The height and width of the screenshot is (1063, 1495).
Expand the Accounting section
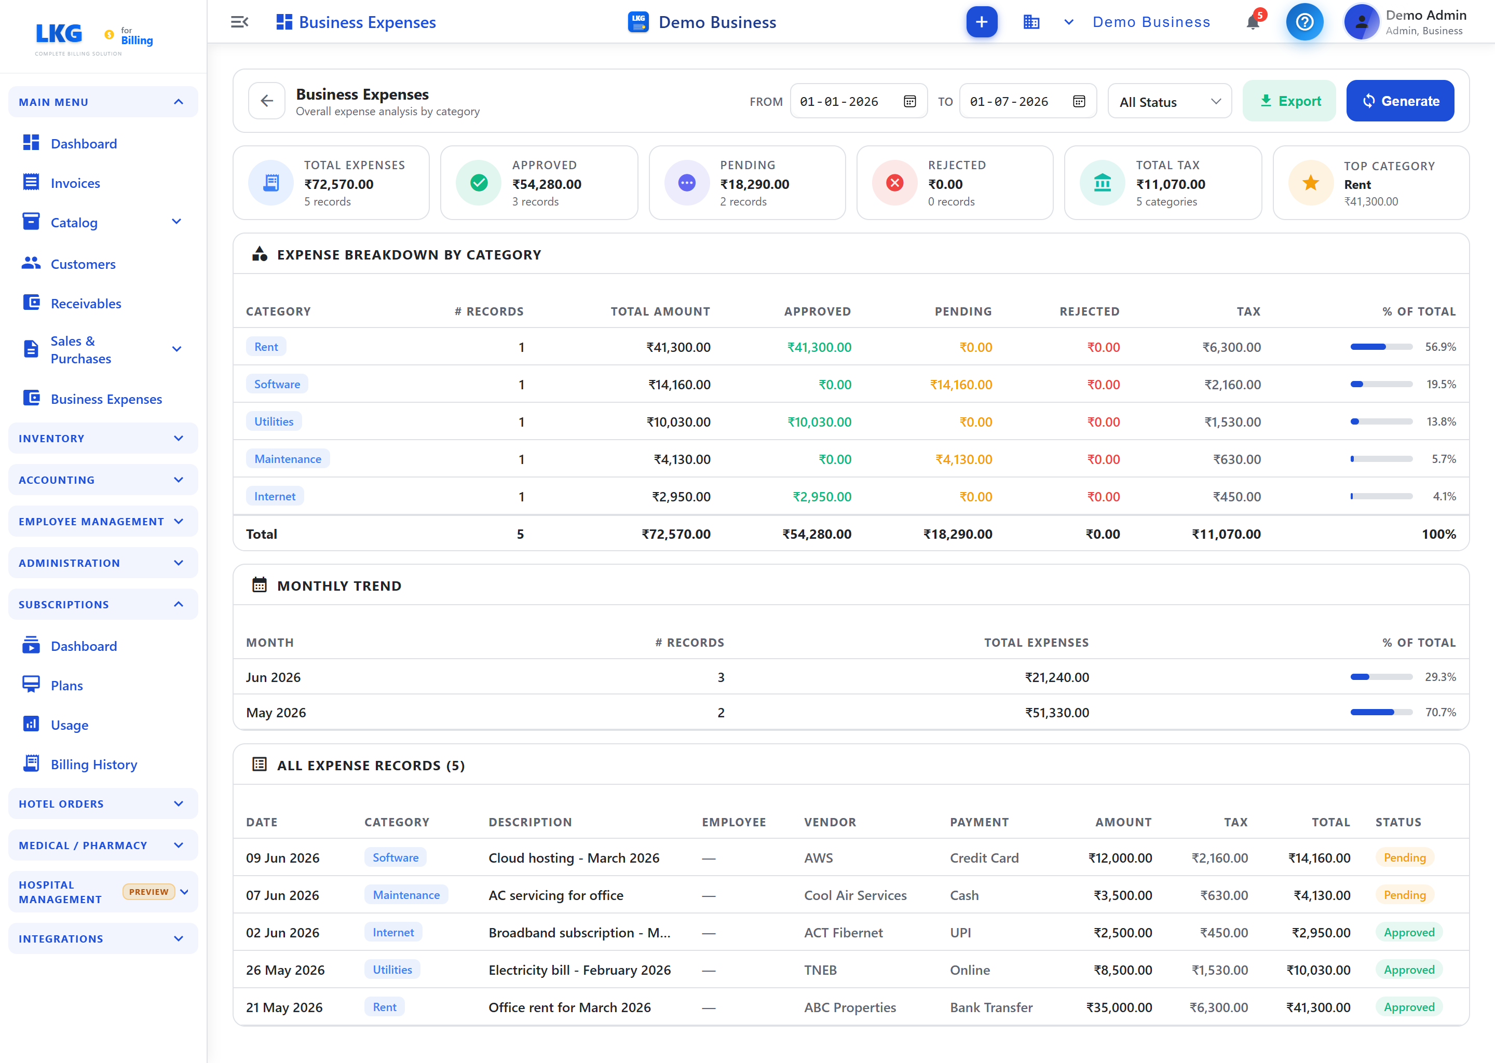point(103,480)
